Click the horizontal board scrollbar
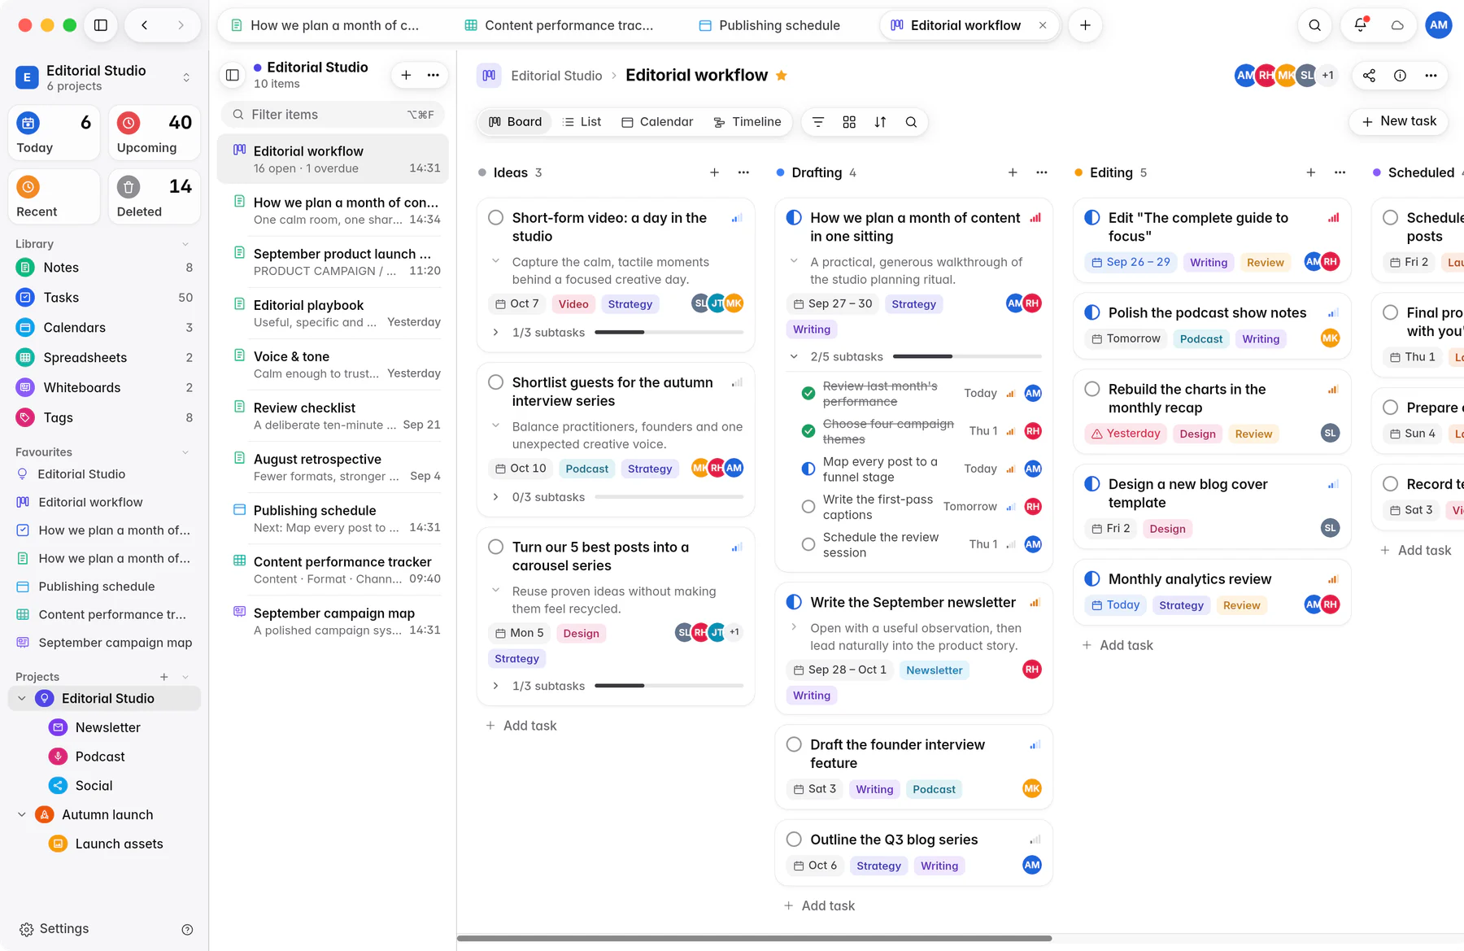 tap(755, 939)
